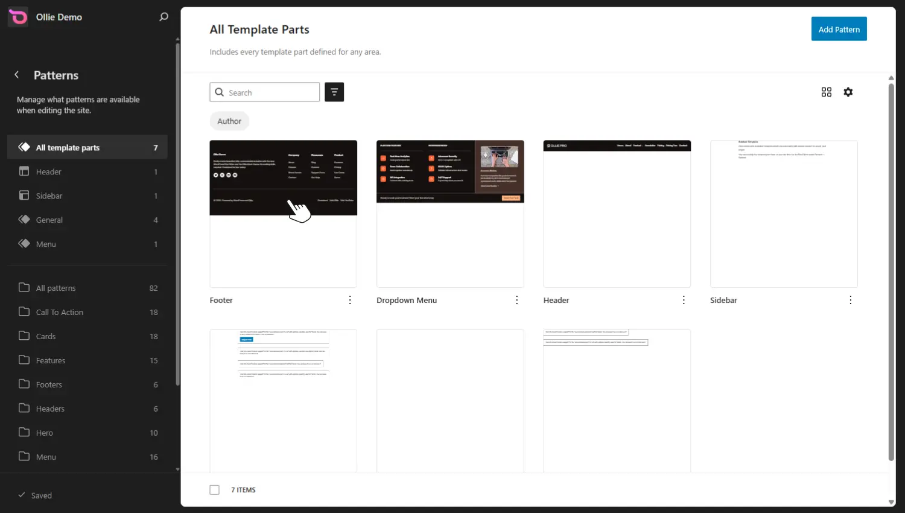
Task: Switch layout with the grid view icon
Action: click(827, 92)
